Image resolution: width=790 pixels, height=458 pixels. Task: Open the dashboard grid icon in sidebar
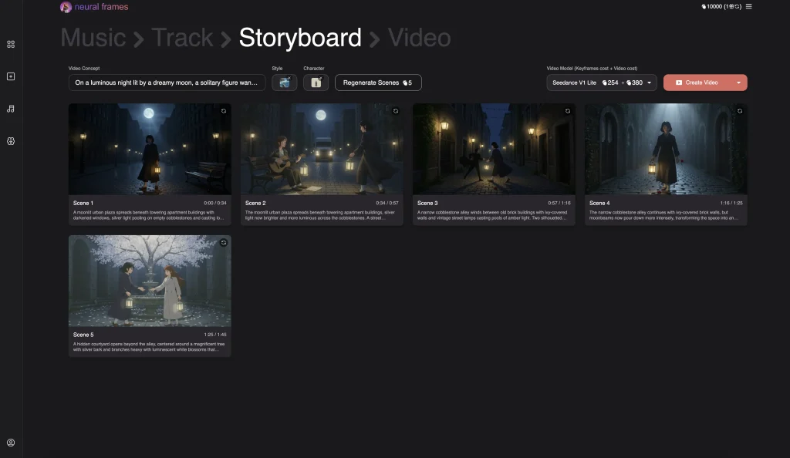click(11, 44)
